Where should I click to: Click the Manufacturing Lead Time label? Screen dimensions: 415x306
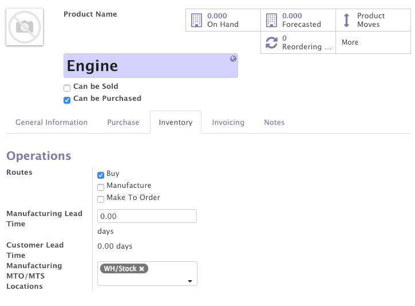(45, 218)
